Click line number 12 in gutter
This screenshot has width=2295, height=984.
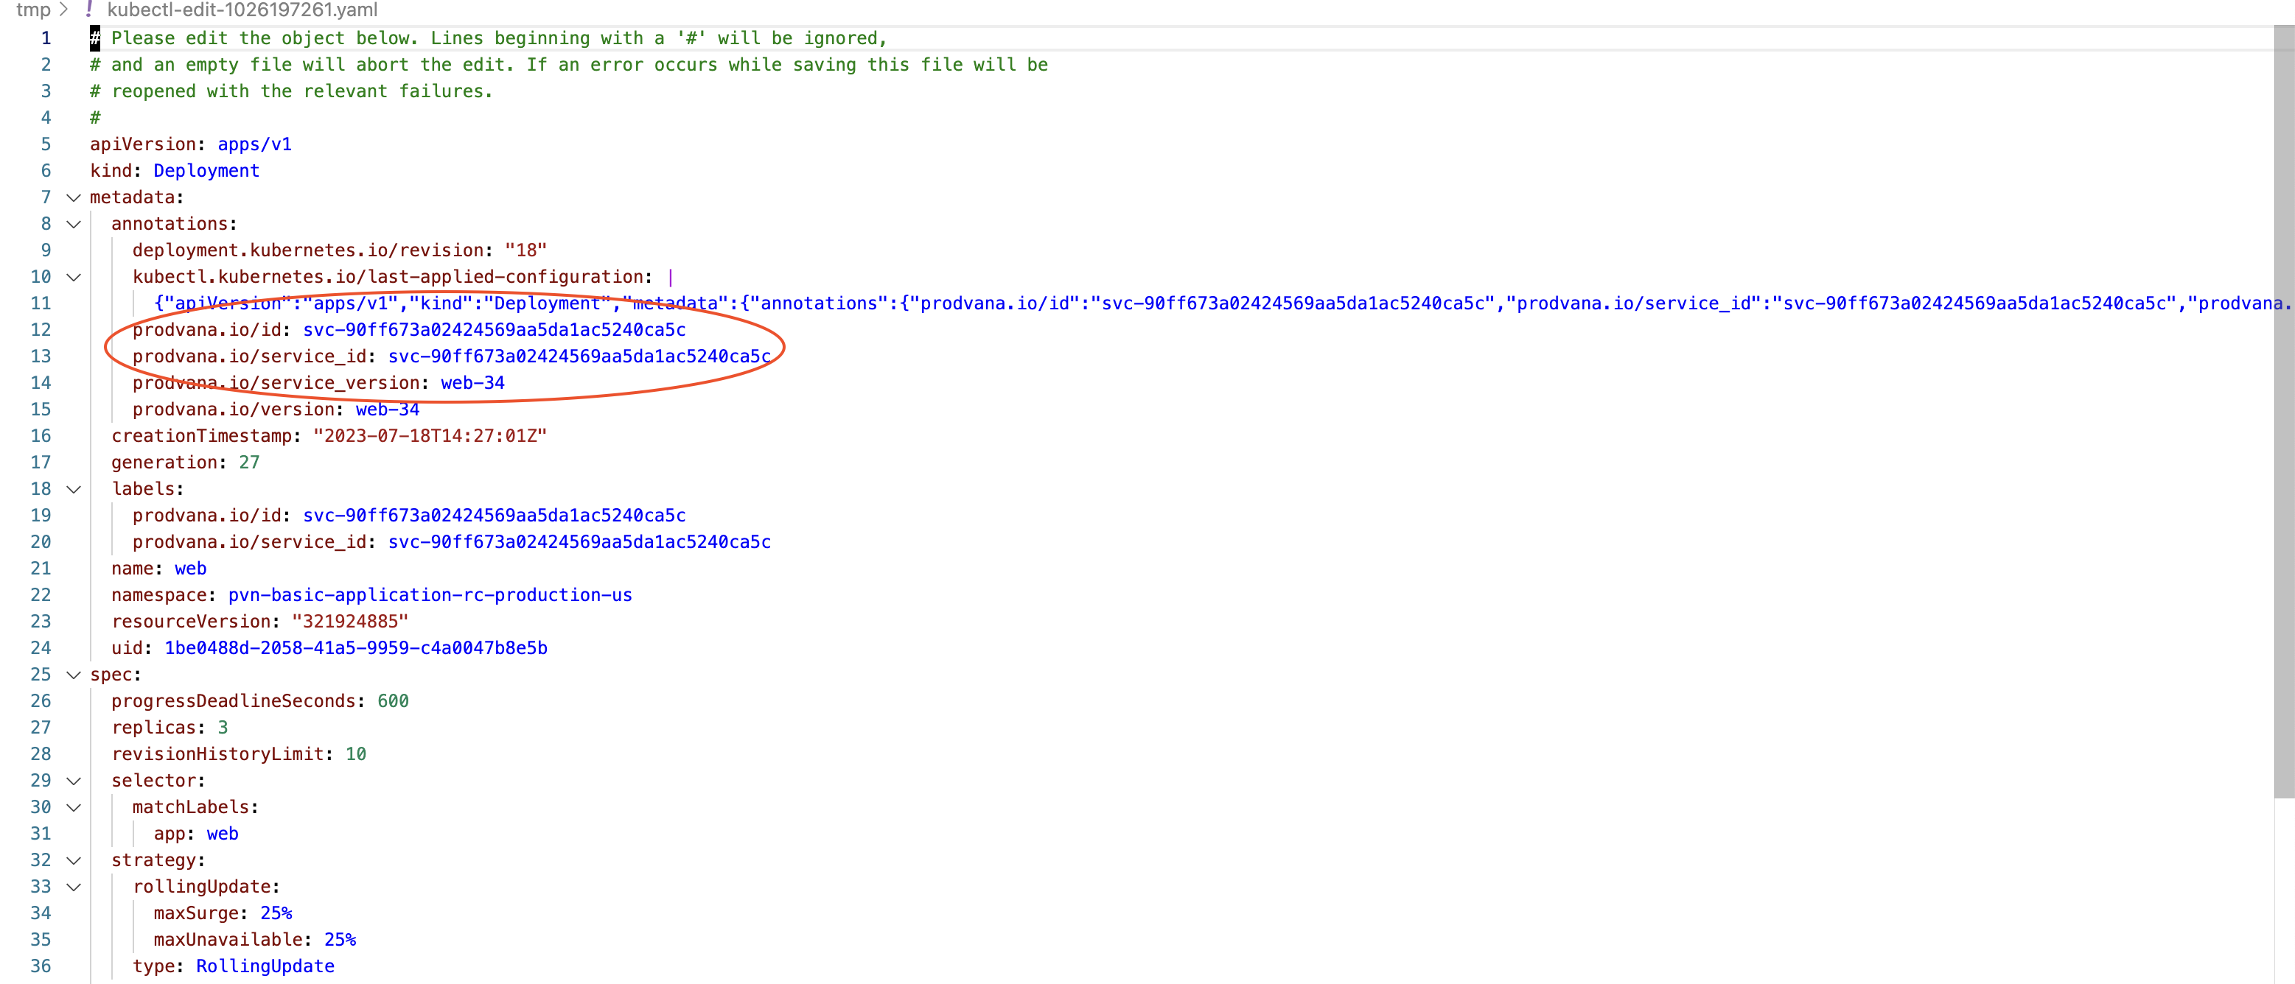pyautogui.click(x=41, y=331)
